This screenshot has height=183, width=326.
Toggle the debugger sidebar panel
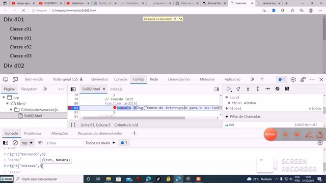(x=216, y=89)
